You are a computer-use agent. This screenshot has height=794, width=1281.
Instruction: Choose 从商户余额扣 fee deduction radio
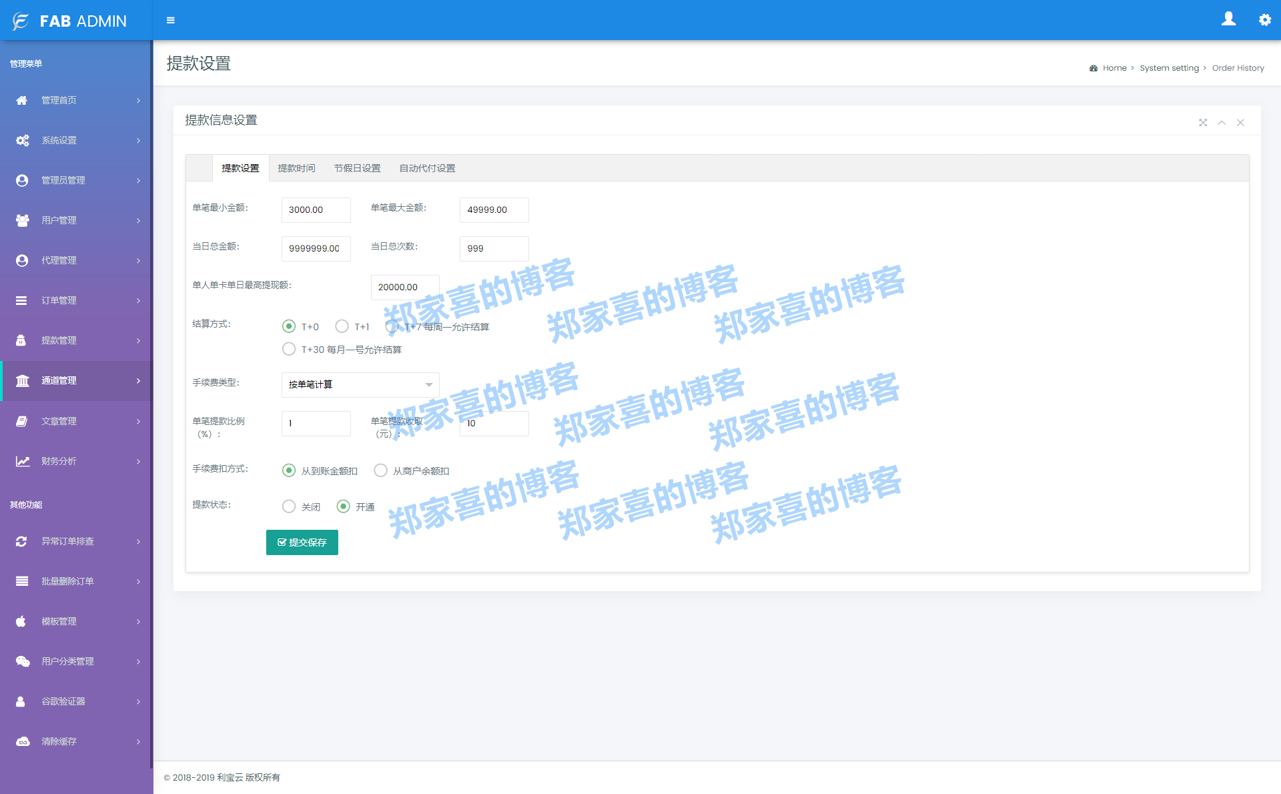click(380, 470)
